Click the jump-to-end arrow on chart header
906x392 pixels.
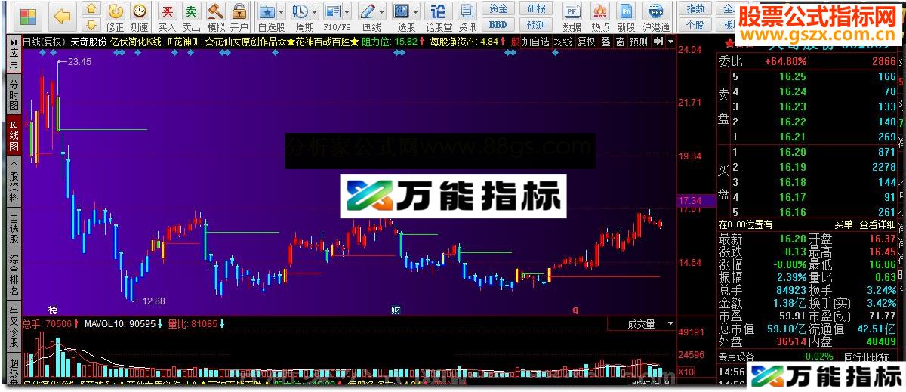(660, 42)
